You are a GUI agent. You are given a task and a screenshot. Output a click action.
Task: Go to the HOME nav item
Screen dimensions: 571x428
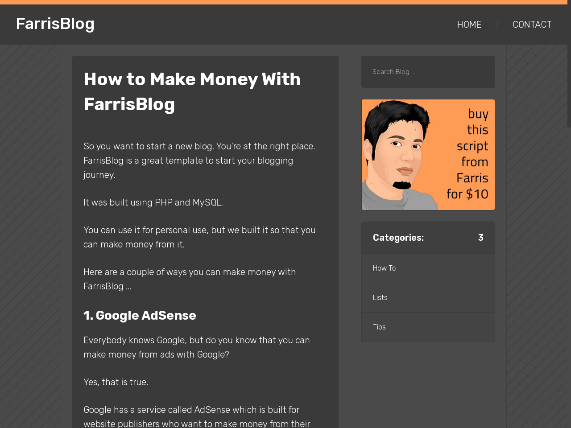[469, 25]
